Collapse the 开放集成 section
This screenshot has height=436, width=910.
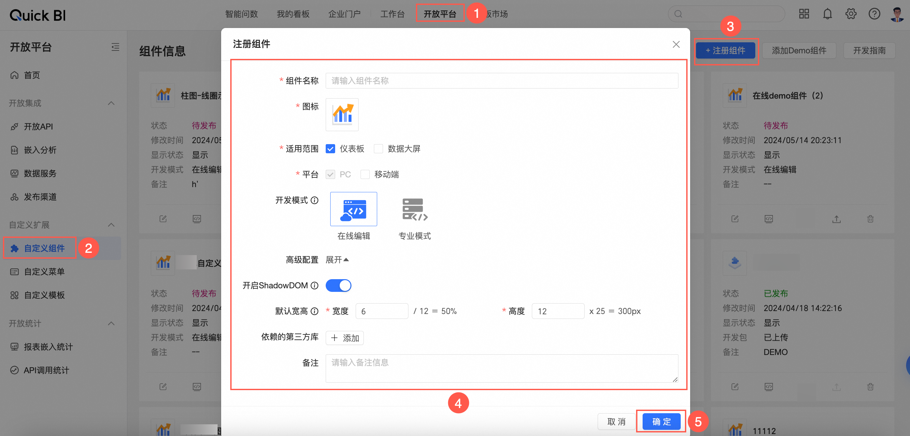tap(111, 103)
